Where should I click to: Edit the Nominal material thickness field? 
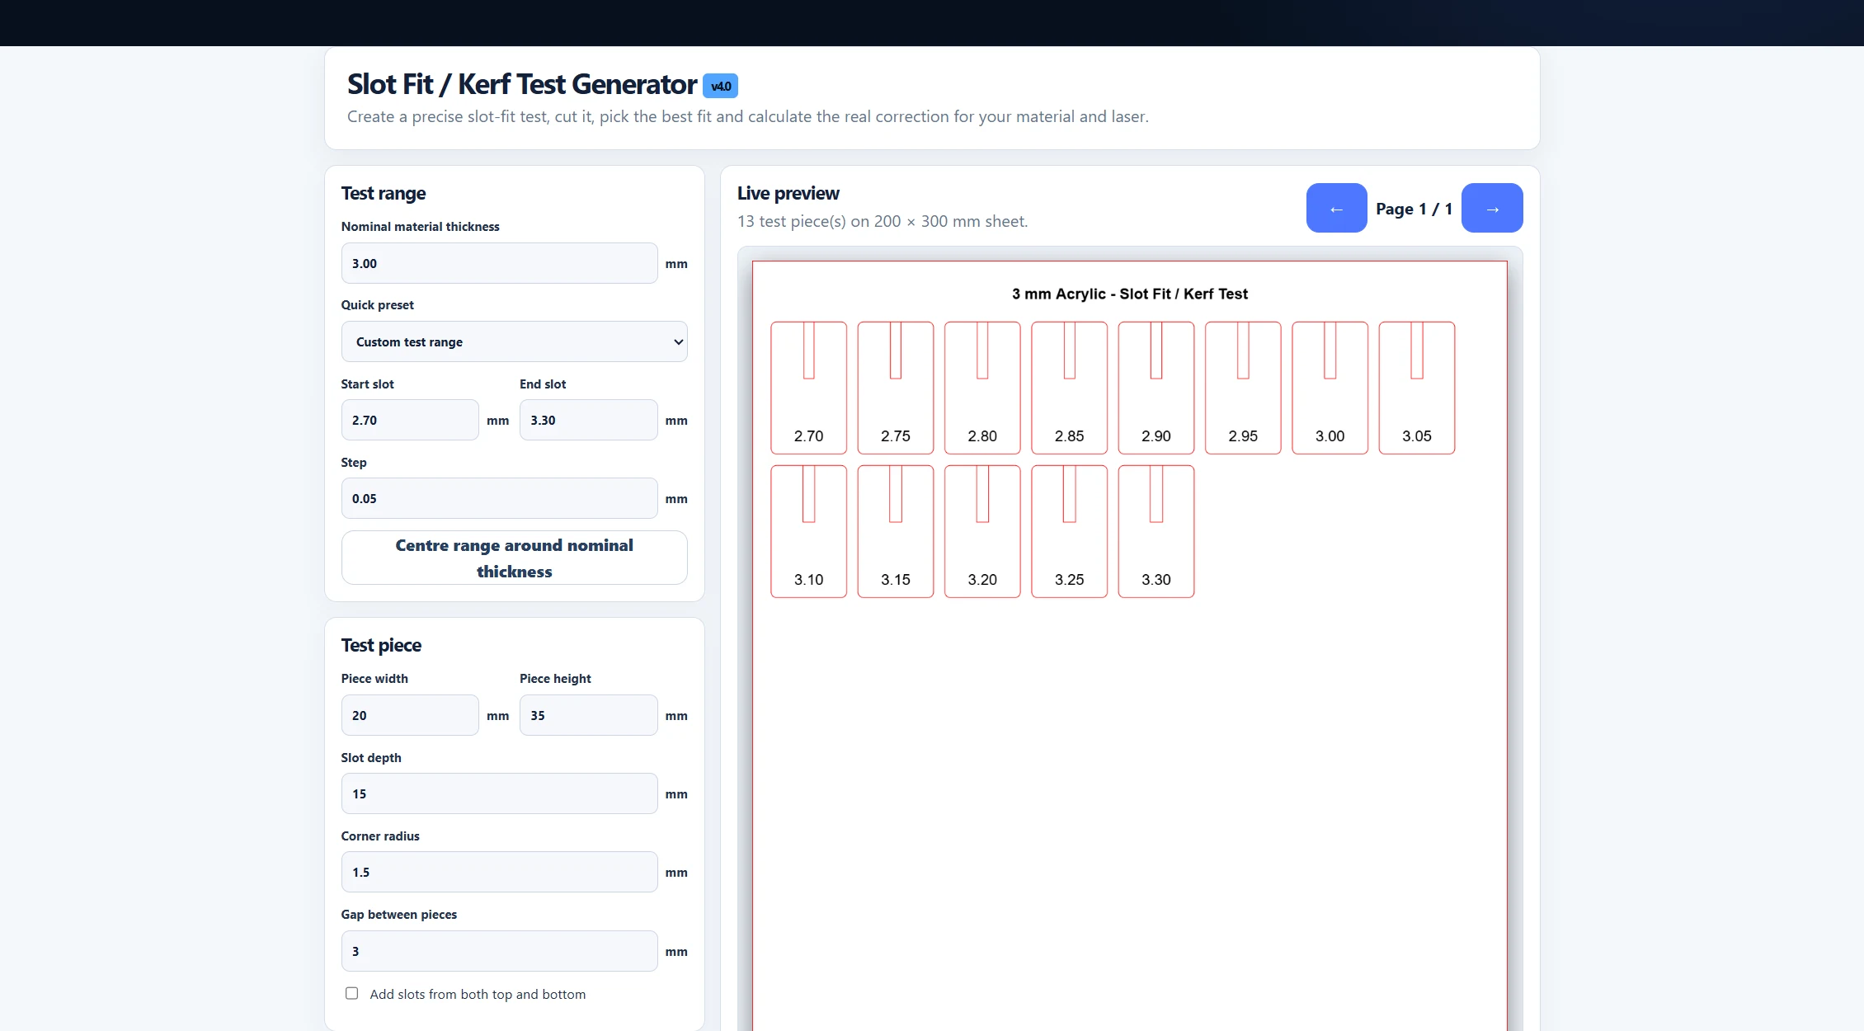[499, 263]
